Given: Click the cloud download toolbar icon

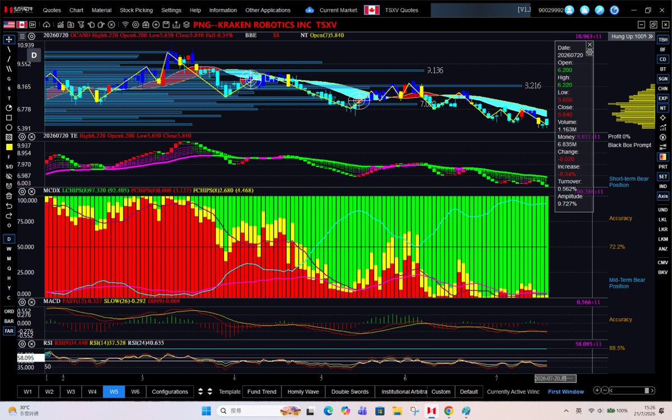Looking at the screenshot, I should 46,25.
